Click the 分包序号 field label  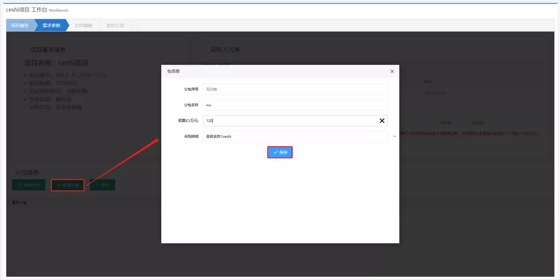tap(191, 89)
